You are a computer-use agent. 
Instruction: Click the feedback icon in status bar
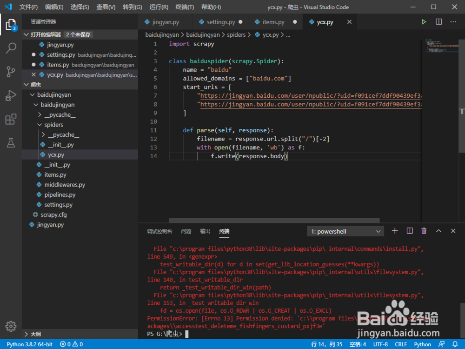pyautogui.click(x=441, y=344)
